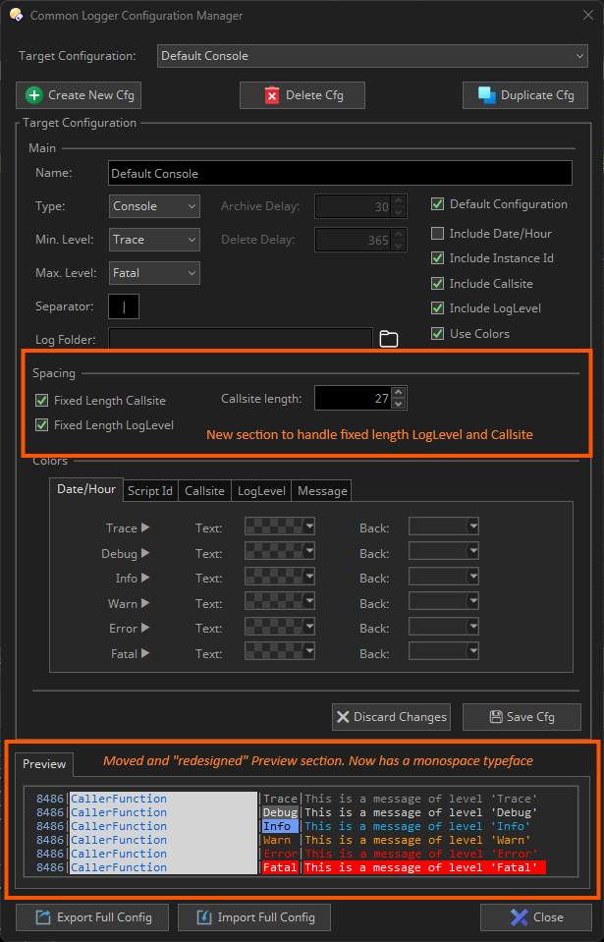Click the green plus Create New Cfg icon
Screen dimensions: 604x942
tap(34, 95)
